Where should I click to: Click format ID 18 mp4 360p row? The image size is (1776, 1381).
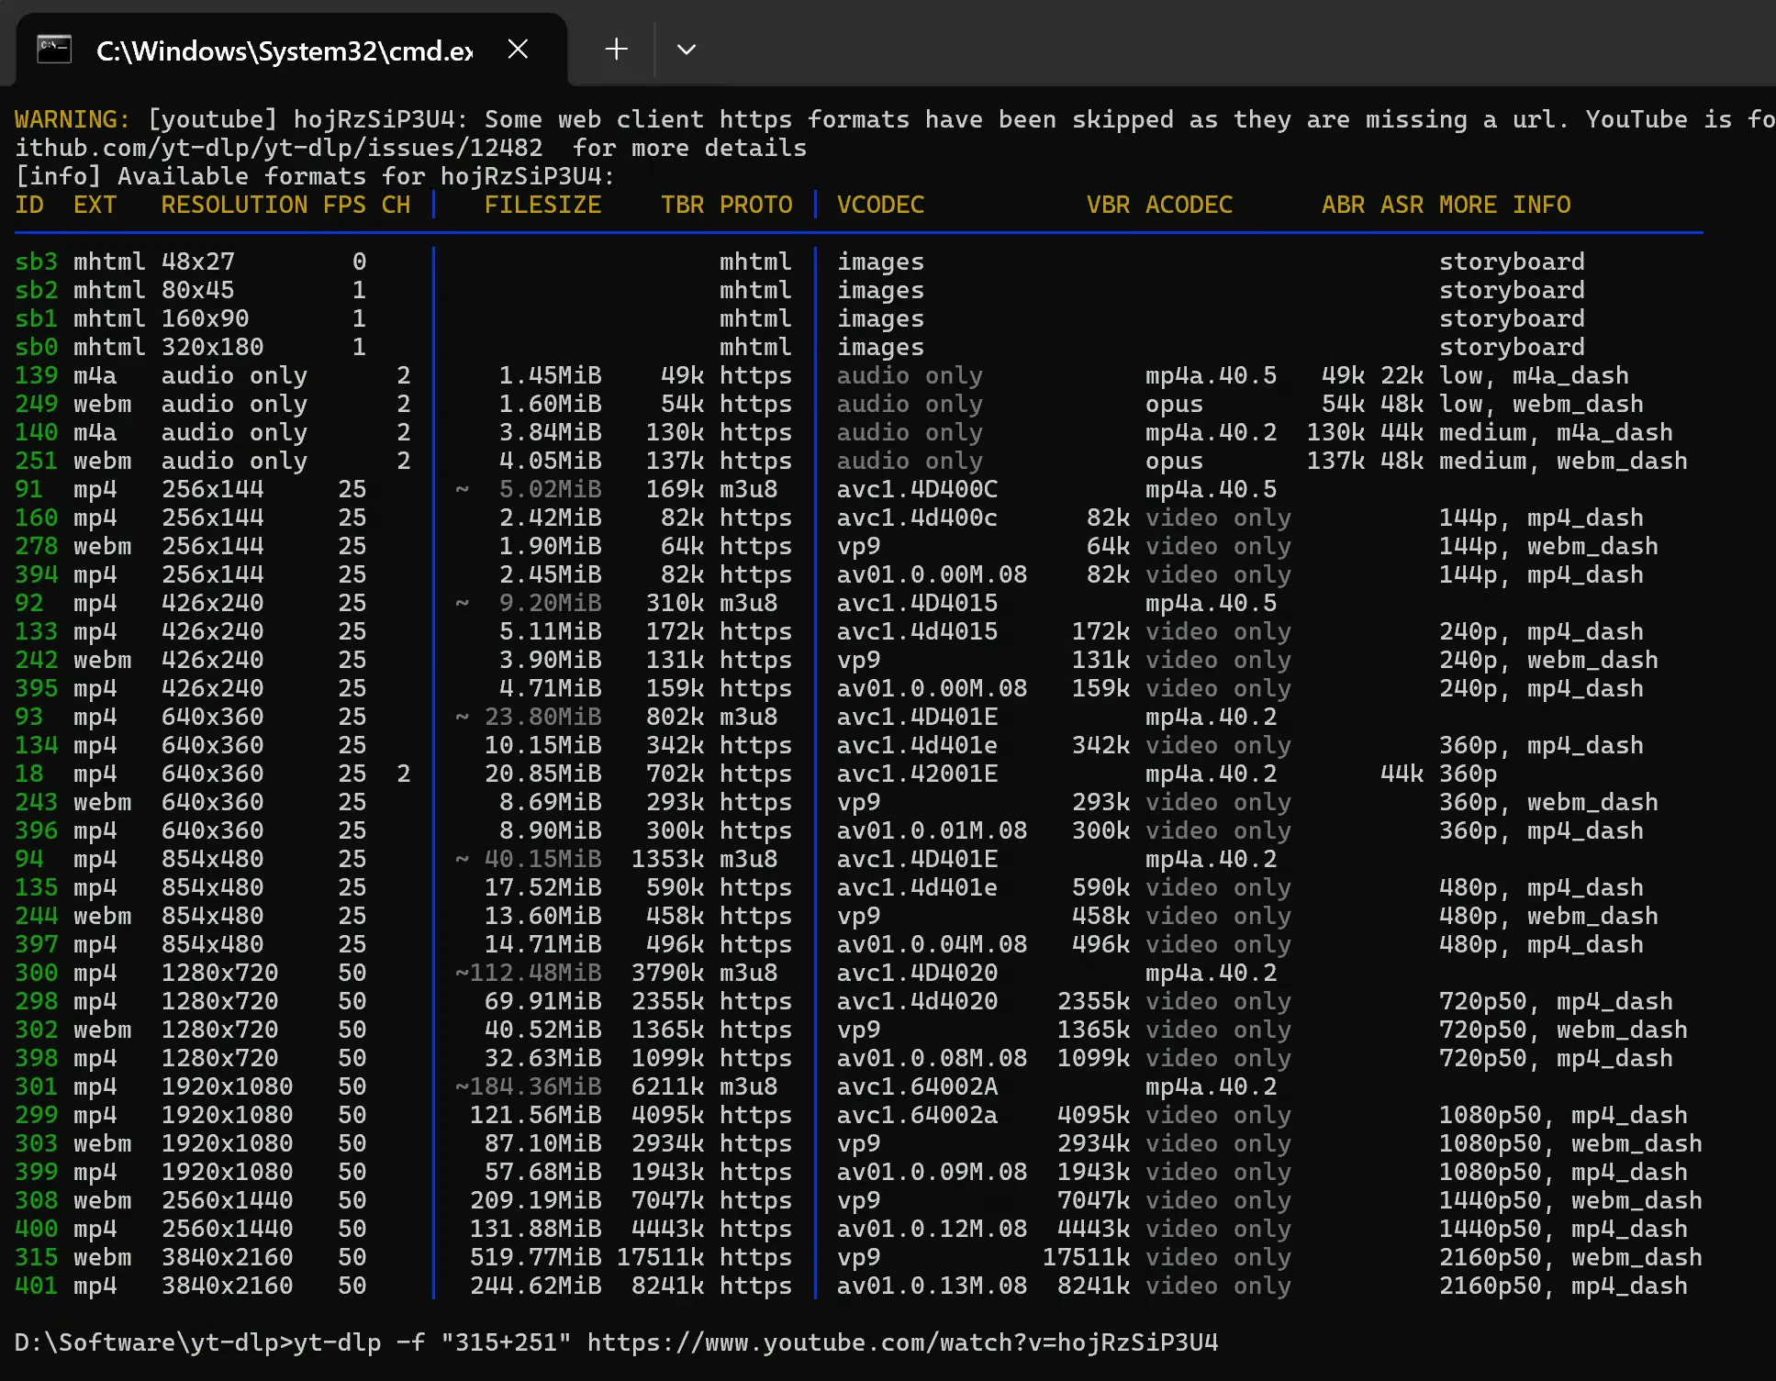pyautogui.click(x=28, y=774)
